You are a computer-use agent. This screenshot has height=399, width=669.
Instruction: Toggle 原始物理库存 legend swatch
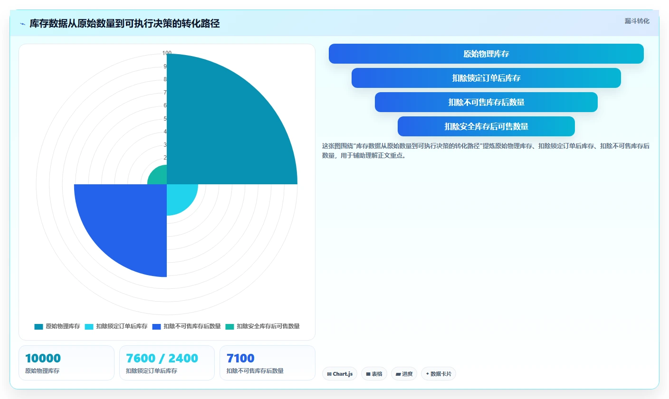[x=38, y=326]
